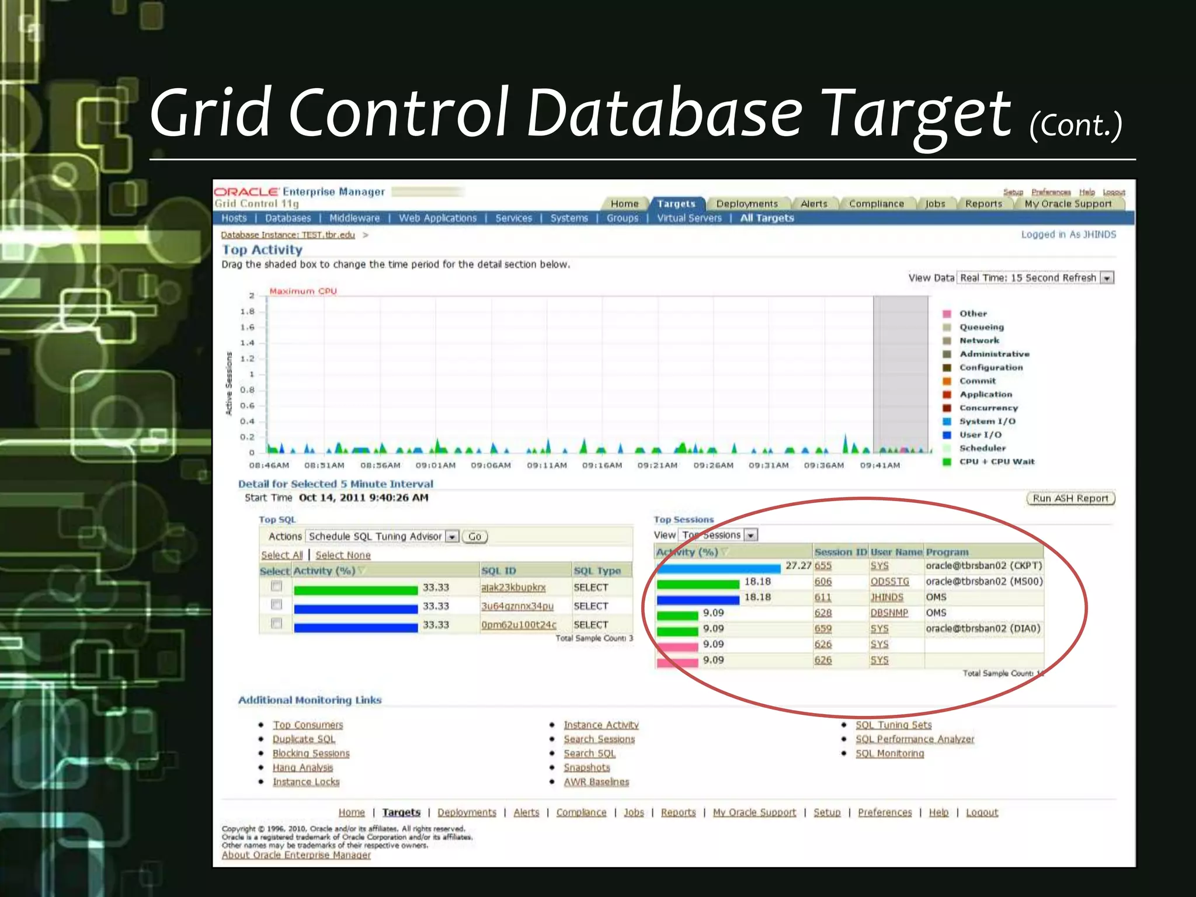The image size is (1196, 897).
Task: Open the Reports tab
Action: tap(983, 204)
